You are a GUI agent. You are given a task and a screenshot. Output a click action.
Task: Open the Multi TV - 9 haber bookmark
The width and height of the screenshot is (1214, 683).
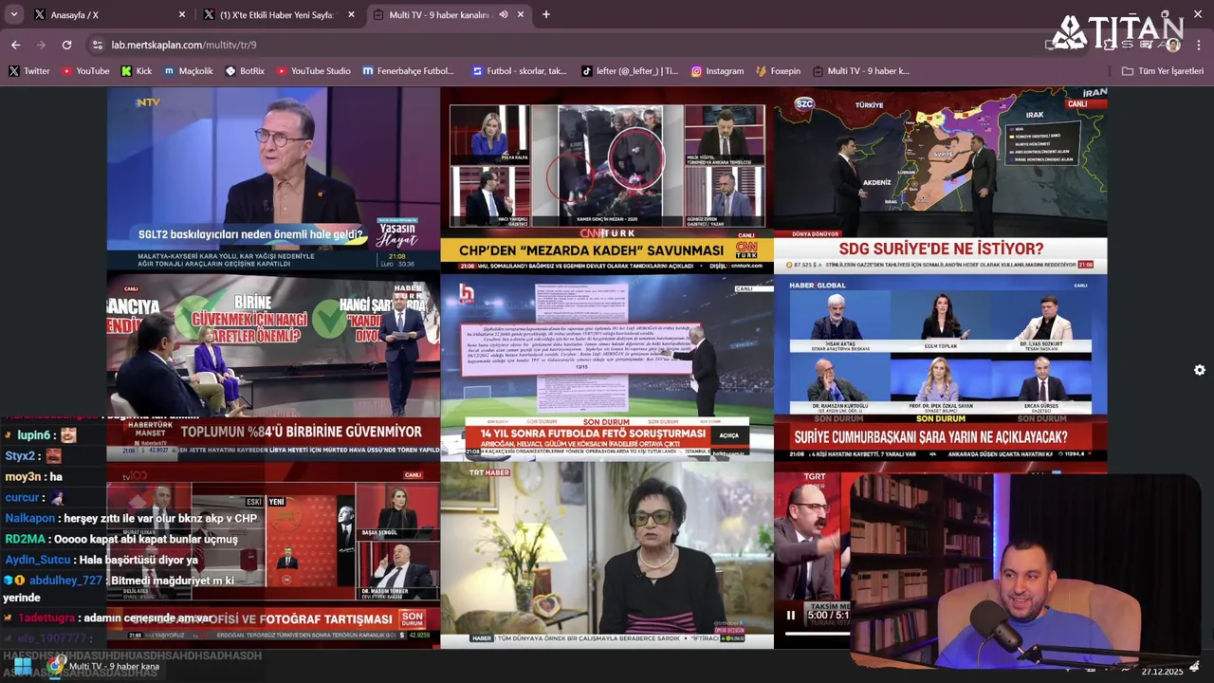pyautogui.click(x=861, y=71)
